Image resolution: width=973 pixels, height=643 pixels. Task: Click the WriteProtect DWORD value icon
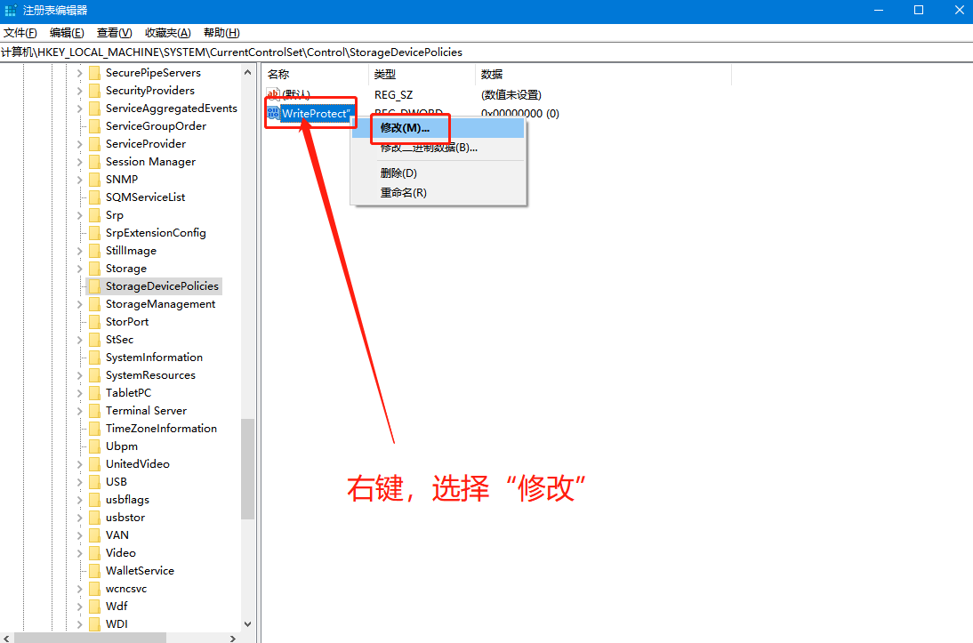(273, 113)
